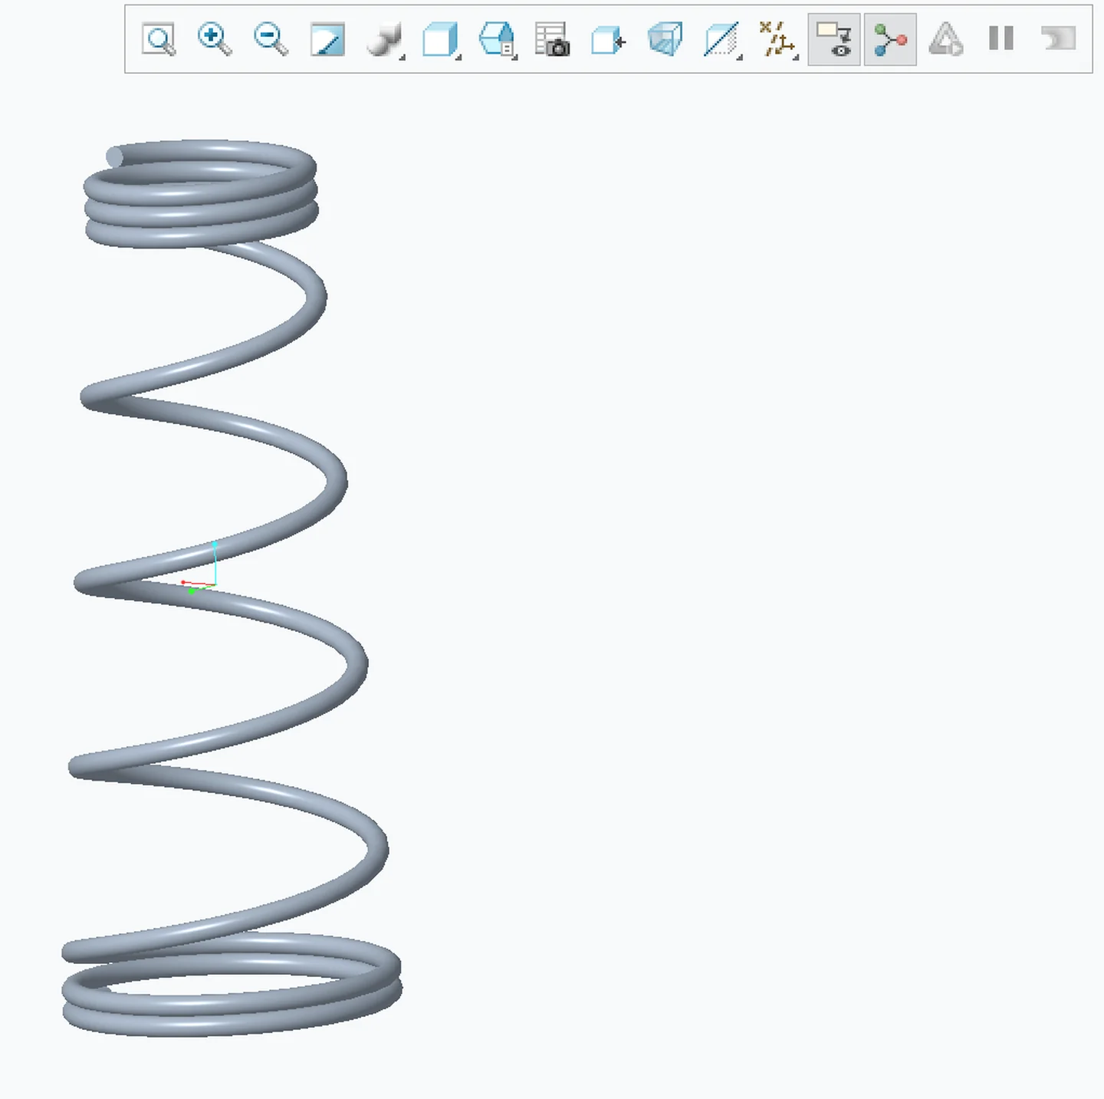Image resolution: width=1104 pixels, height=1099 pixels.
Task: Open the section clipping dropdown
Action: (722, 39)
